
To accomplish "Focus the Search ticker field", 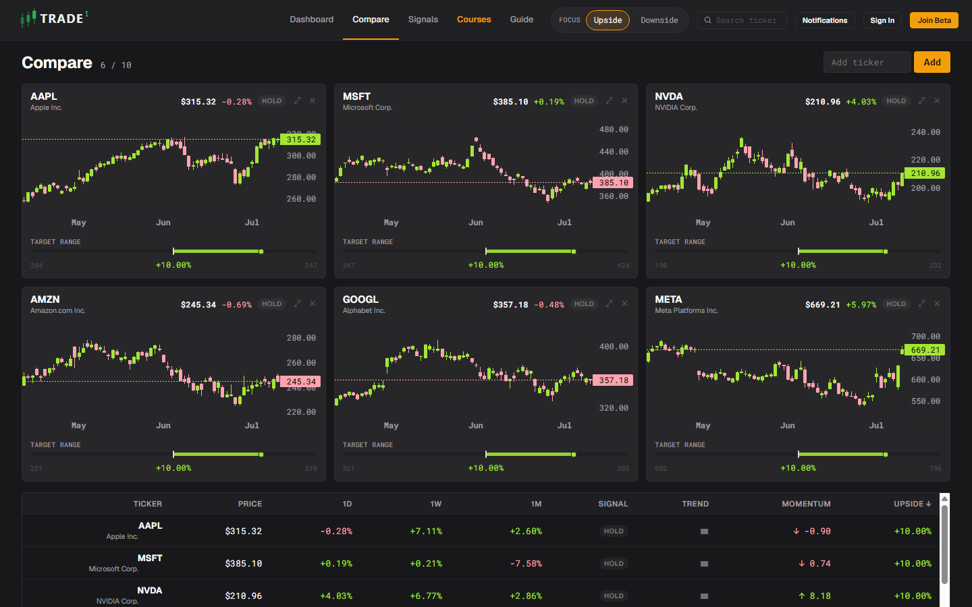I will pos(742,20).
